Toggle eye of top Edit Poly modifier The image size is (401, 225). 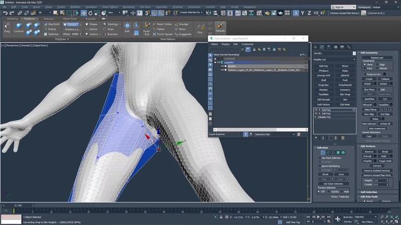316,110
